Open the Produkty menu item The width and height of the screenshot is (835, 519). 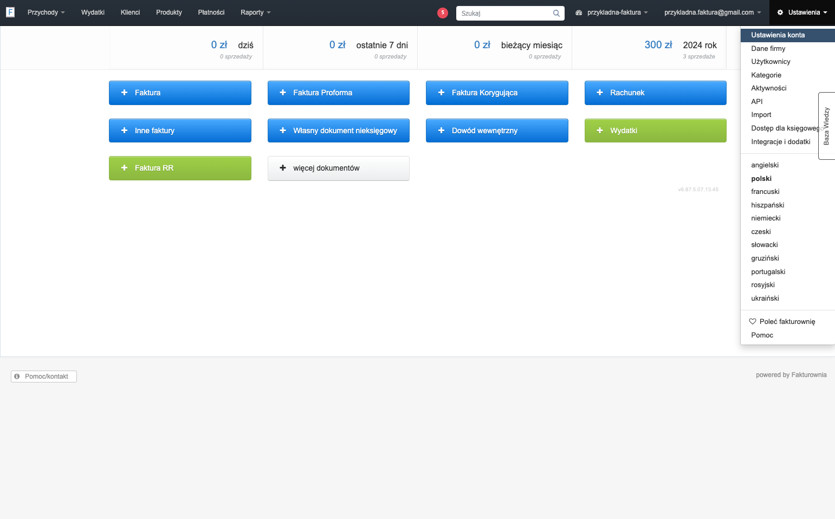[x=169, y=12]
